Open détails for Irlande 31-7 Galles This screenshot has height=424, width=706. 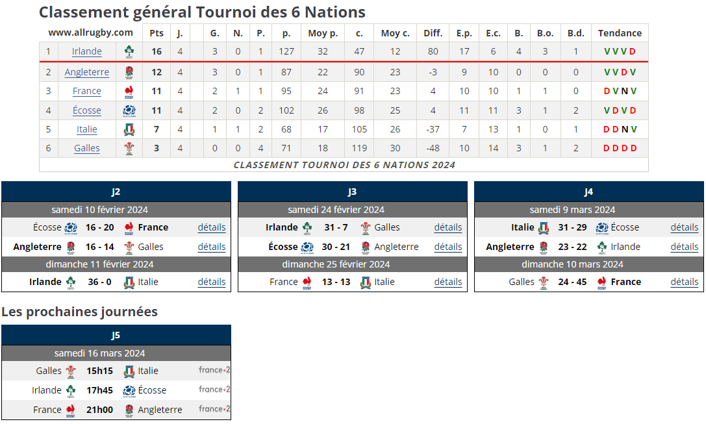448,227
